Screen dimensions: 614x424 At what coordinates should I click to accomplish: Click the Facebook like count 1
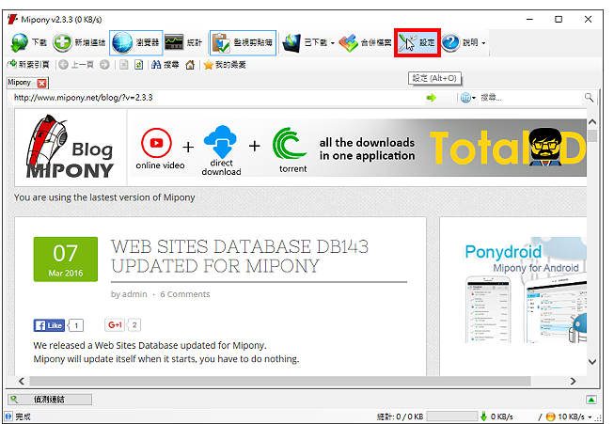tap(76, 325)
